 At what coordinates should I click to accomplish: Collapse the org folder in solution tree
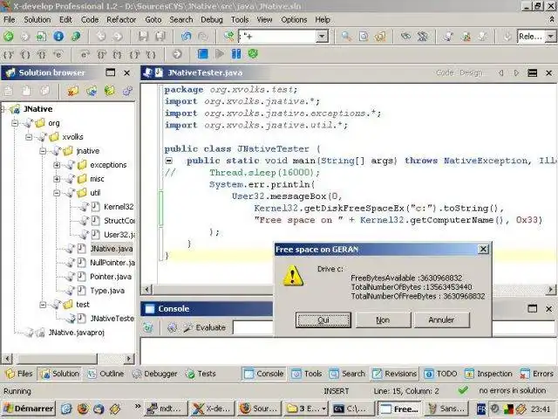point(15,123)
